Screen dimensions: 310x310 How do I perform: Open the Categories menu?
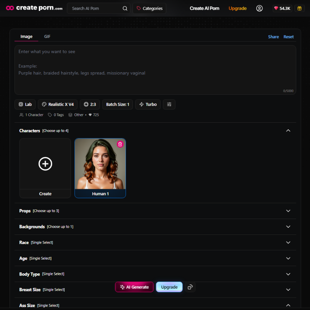[x=150, y=8]
